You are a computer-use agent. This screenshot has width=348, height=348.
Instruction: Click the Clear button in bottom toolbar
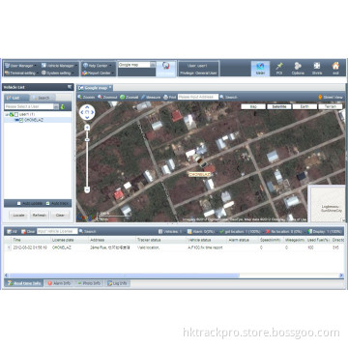(x=28, y=231)
